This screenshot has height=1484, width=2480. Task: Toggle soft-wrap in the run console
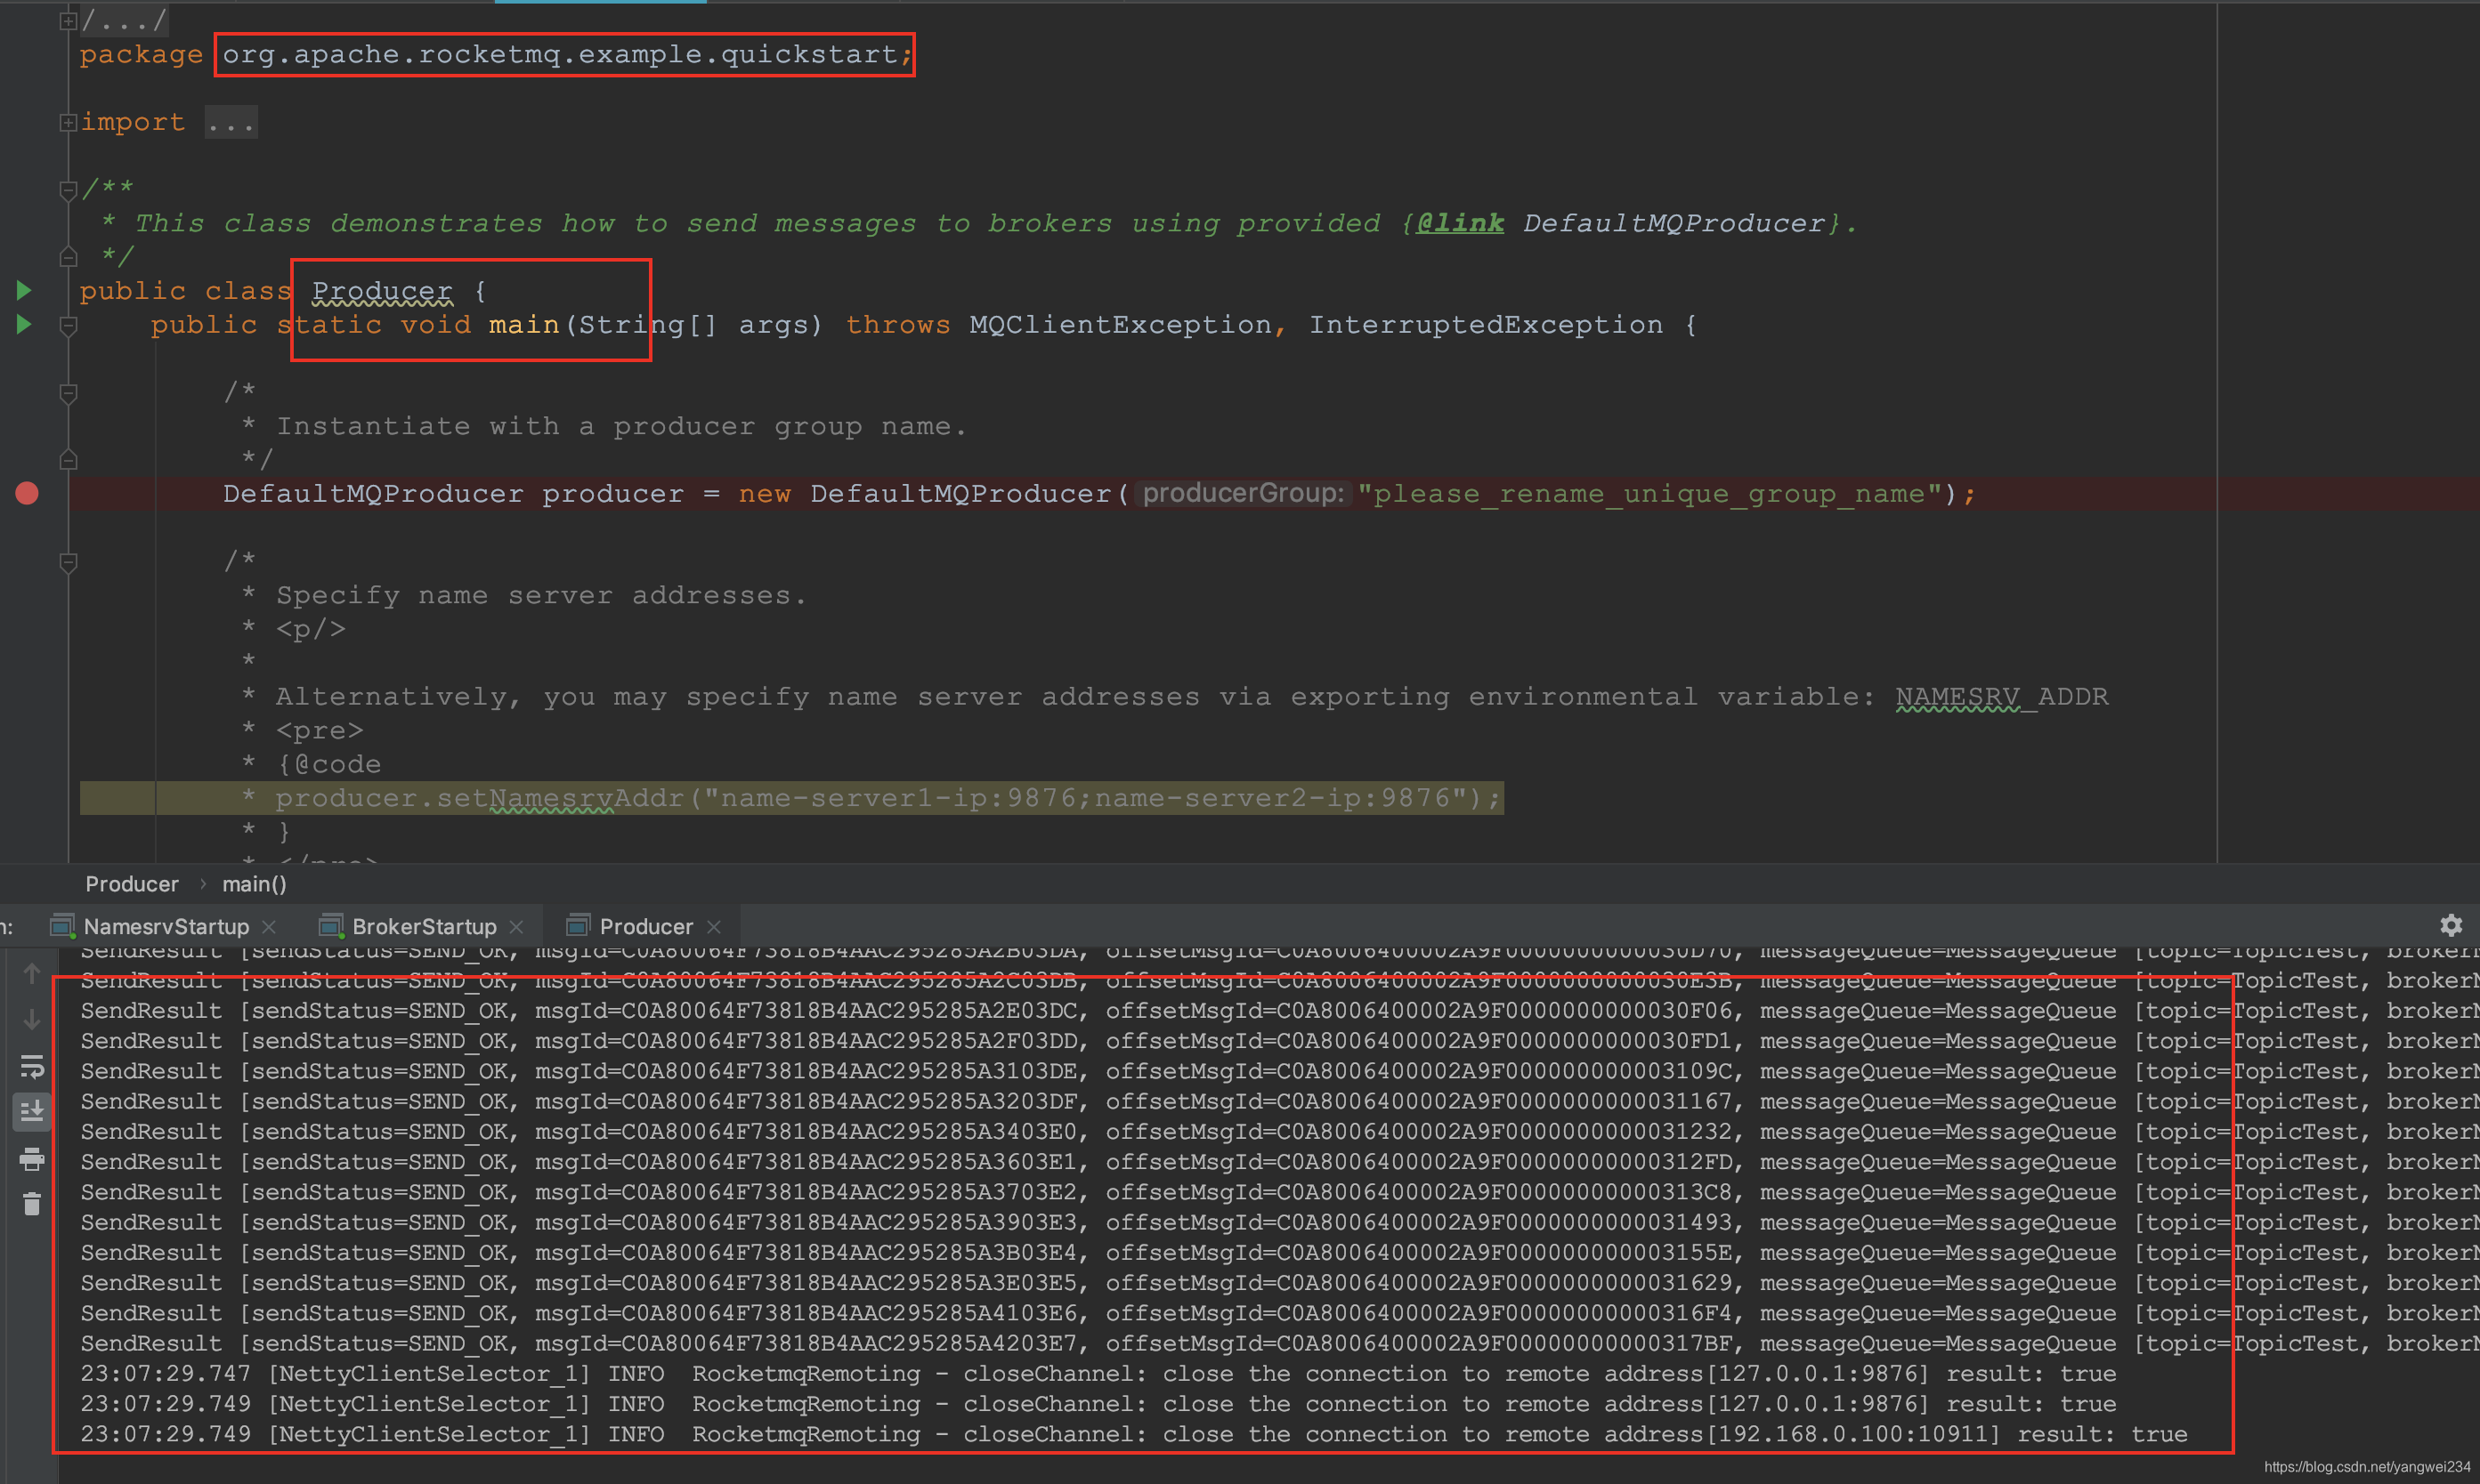[32, 1067]
